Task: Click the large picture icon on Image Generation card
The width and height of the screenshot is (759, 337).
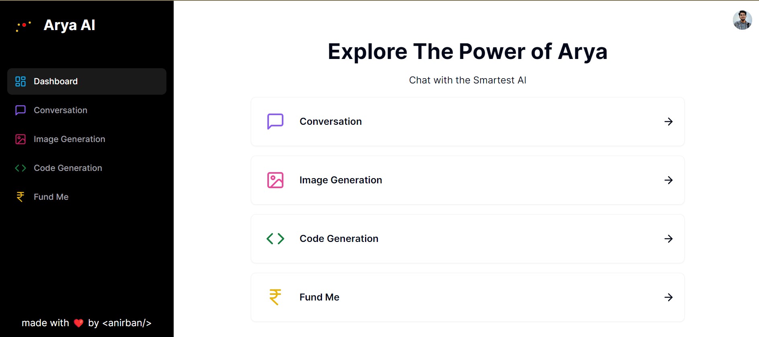Action: (275, 180)
